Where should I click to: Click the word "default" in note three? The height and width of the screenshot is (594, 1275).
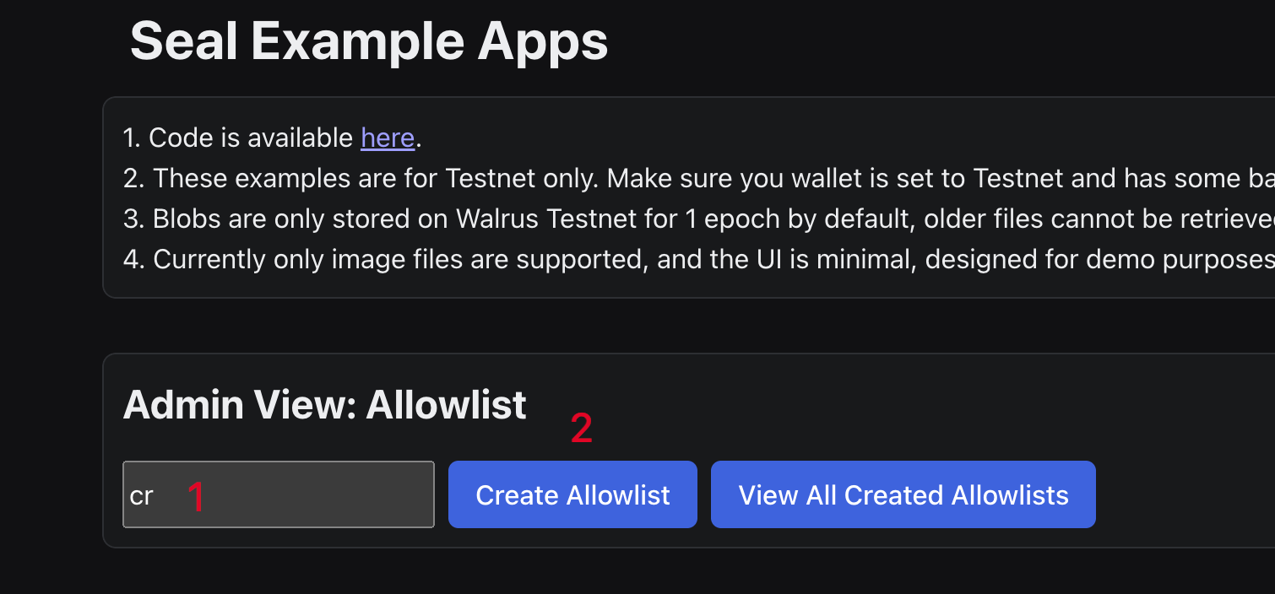click(x=864, y=219)
